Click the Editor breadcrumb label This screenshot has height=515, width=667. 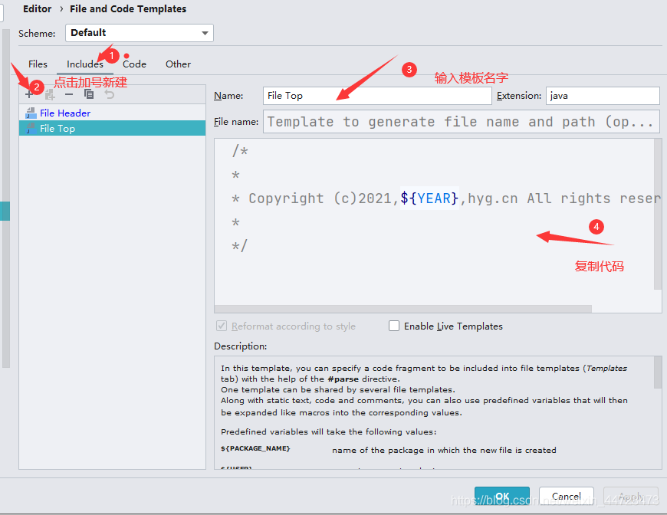(37, 9)
